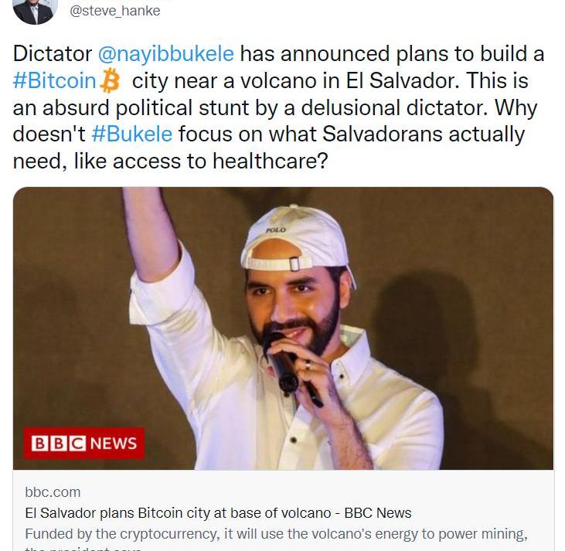Click the white BBC letter blocks
Viewport: 565px width, 551px height.
pyautogui.click(x=59, y=444)
